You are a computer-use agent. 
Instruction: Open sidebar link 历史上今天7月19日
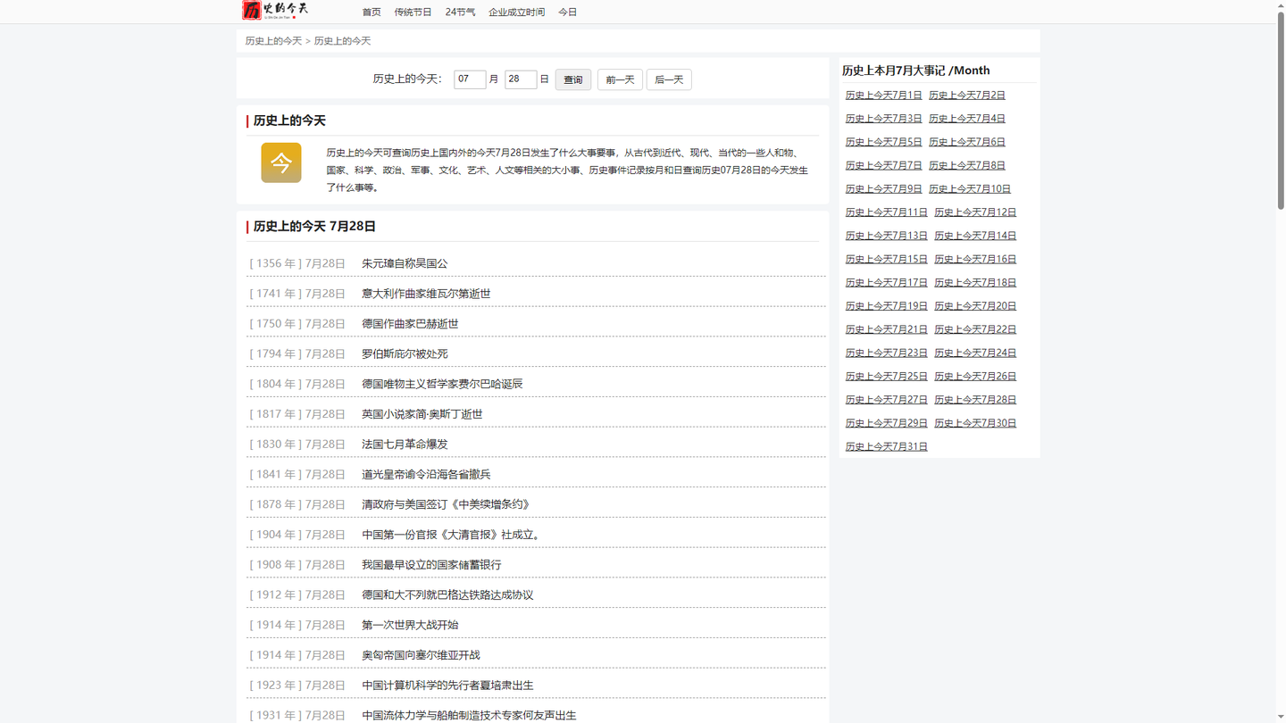(x=886, y=306)
